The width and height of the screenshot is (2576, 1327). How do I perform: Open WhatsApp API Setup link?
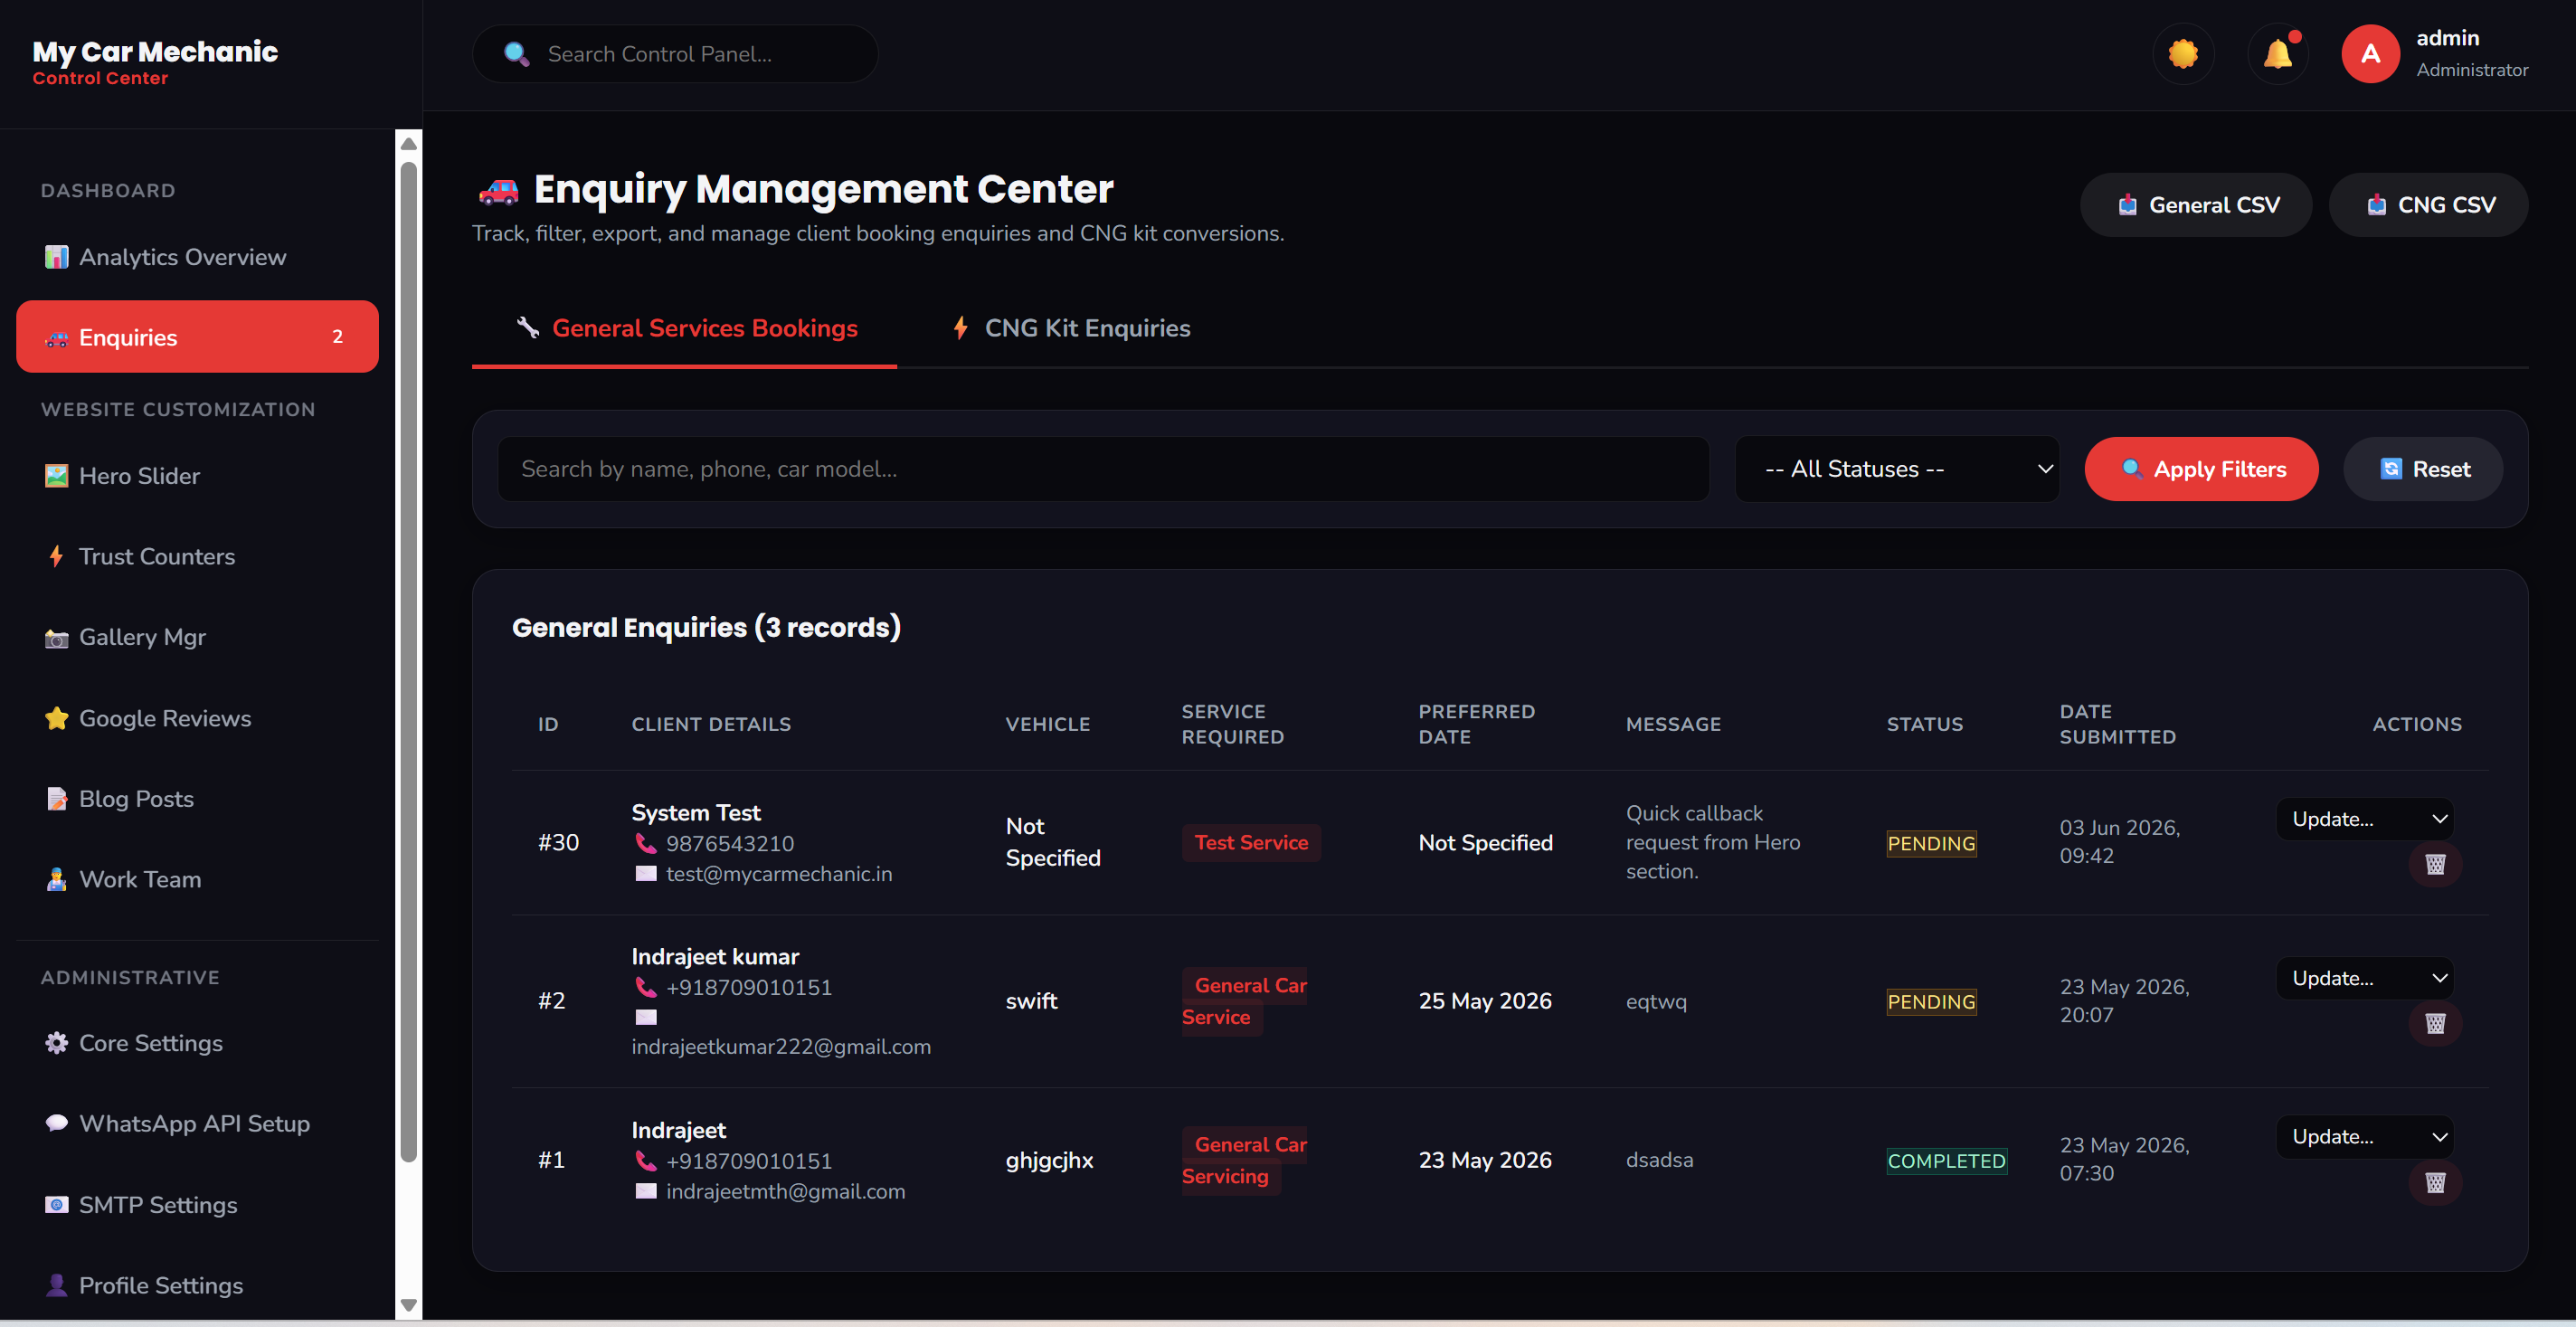tap(197, 1124)
